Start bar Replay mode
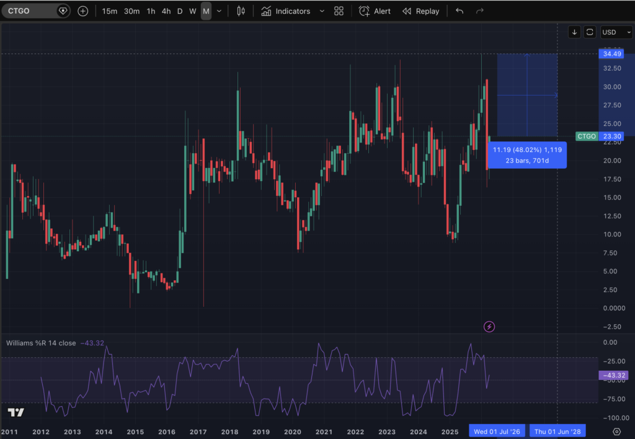The width and height of the screenshot is (635, 439). tap(421, 11)
